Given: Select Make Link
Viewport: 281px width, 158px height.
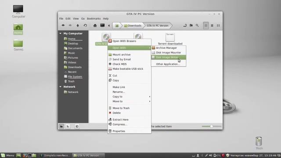Looking at the screenshot, I should point(129,87).
